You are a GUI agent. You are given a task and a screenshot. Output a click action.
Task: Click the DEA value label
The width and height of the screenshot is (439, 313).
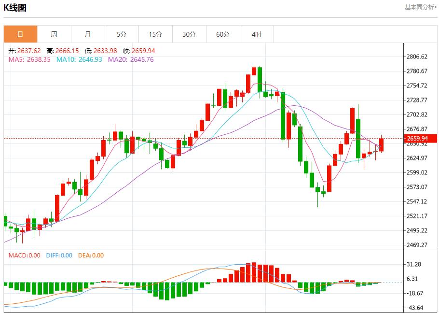pos(91,256)
